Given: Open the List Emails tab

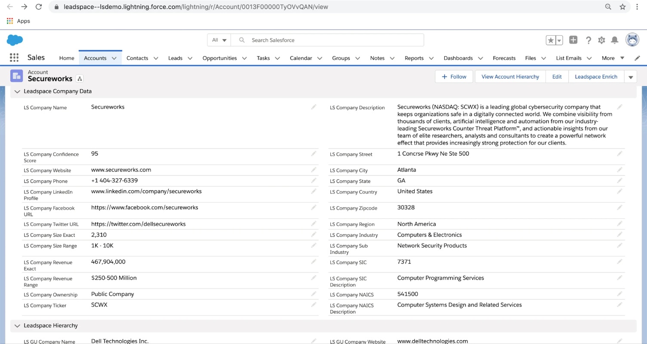Looking at the screenshot, I should [569, 58].
